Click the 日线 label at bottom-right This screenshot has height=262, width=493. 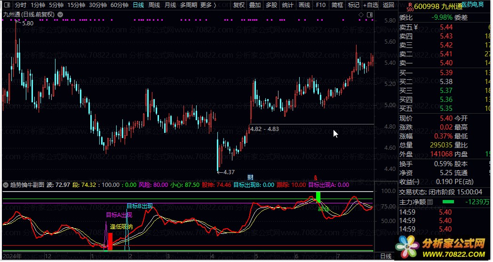pyautogui.click(x=386, y=256)
